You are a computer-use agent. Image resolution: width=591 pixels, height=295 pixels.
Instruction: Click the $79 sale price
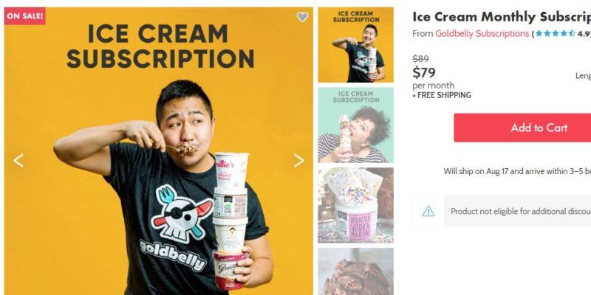coord(424,72)
